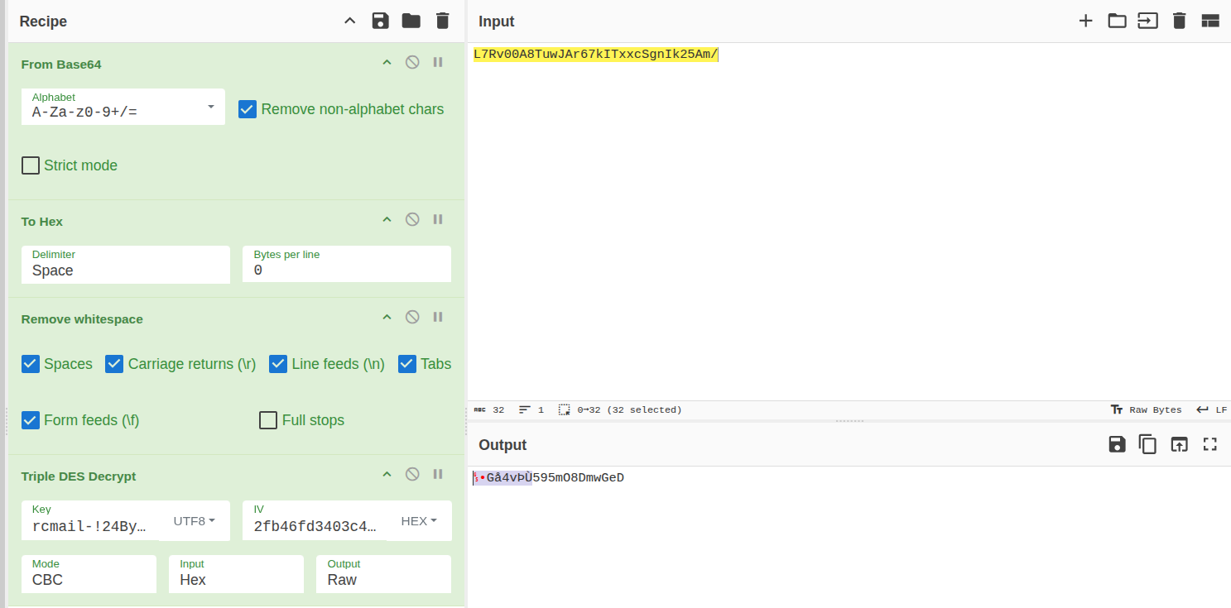Screen dimensions: 1231x608
Task: Disable the From Base64 operation
Action: click(411, 62)
